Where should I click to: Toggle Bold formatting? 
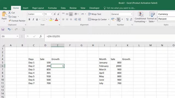(29, 19)
